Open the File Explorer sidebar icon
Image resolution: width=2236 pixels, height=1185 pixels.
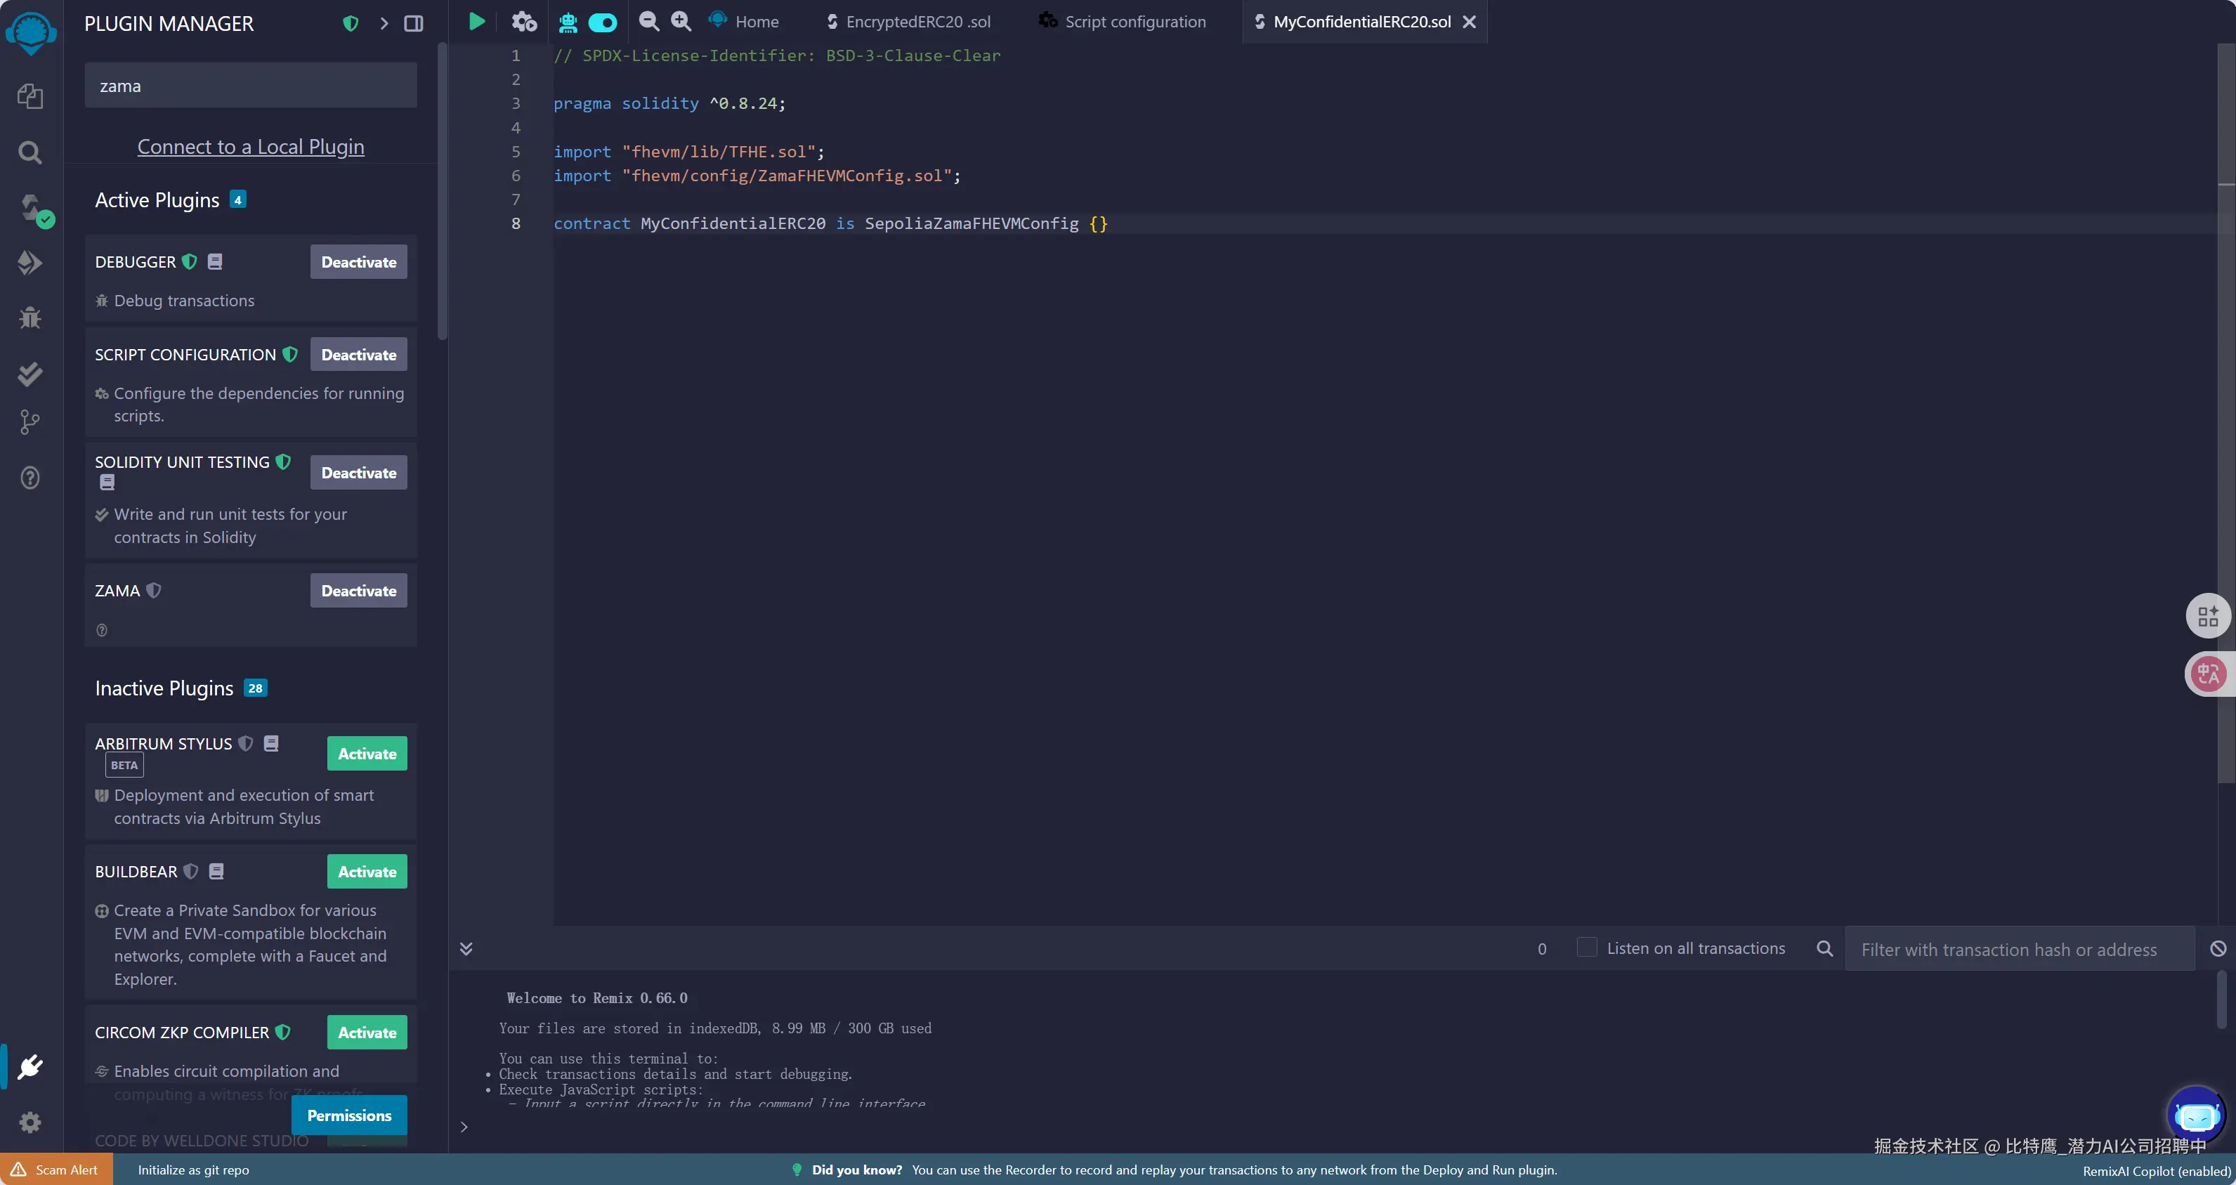pos(30,96)
